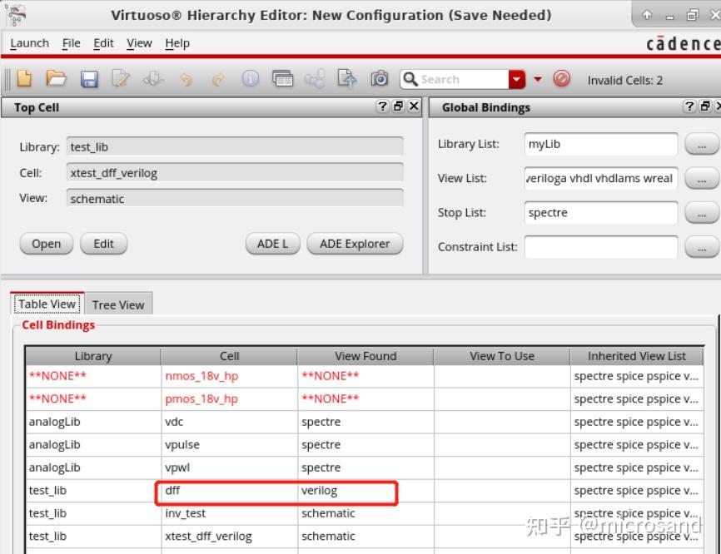Click the ADE Explorer button

point(355,244)
